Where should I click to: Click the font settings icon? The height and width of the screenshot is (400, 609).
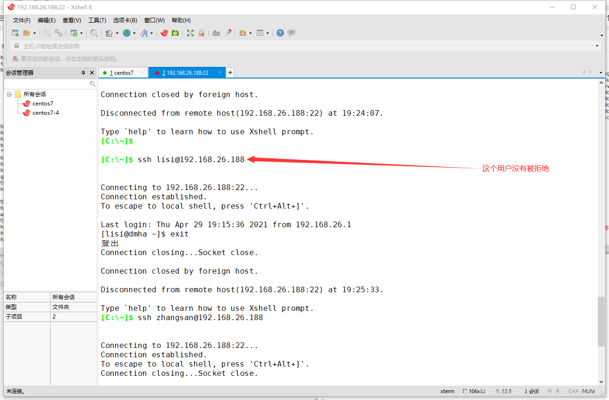[x=144, y=33]
